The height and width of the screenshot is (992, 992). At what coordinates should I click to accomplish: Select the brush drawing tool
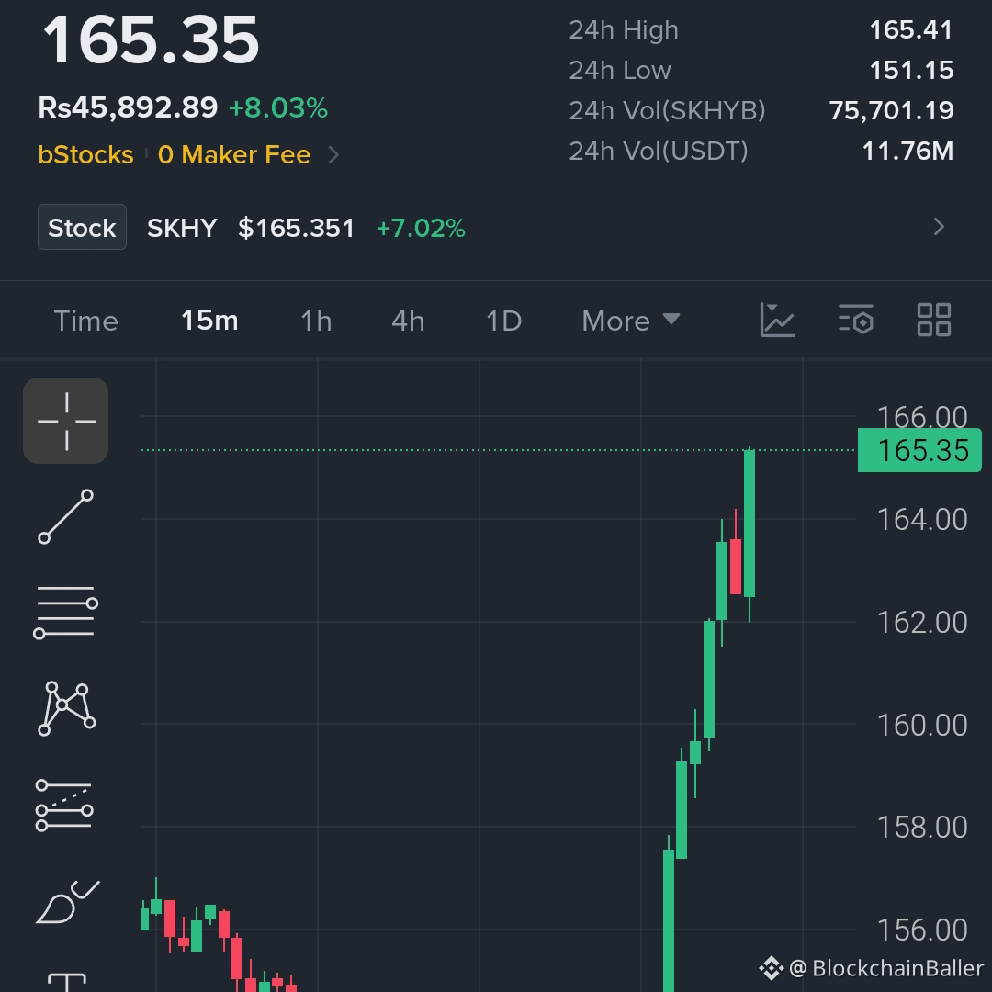tap(68, 902)
